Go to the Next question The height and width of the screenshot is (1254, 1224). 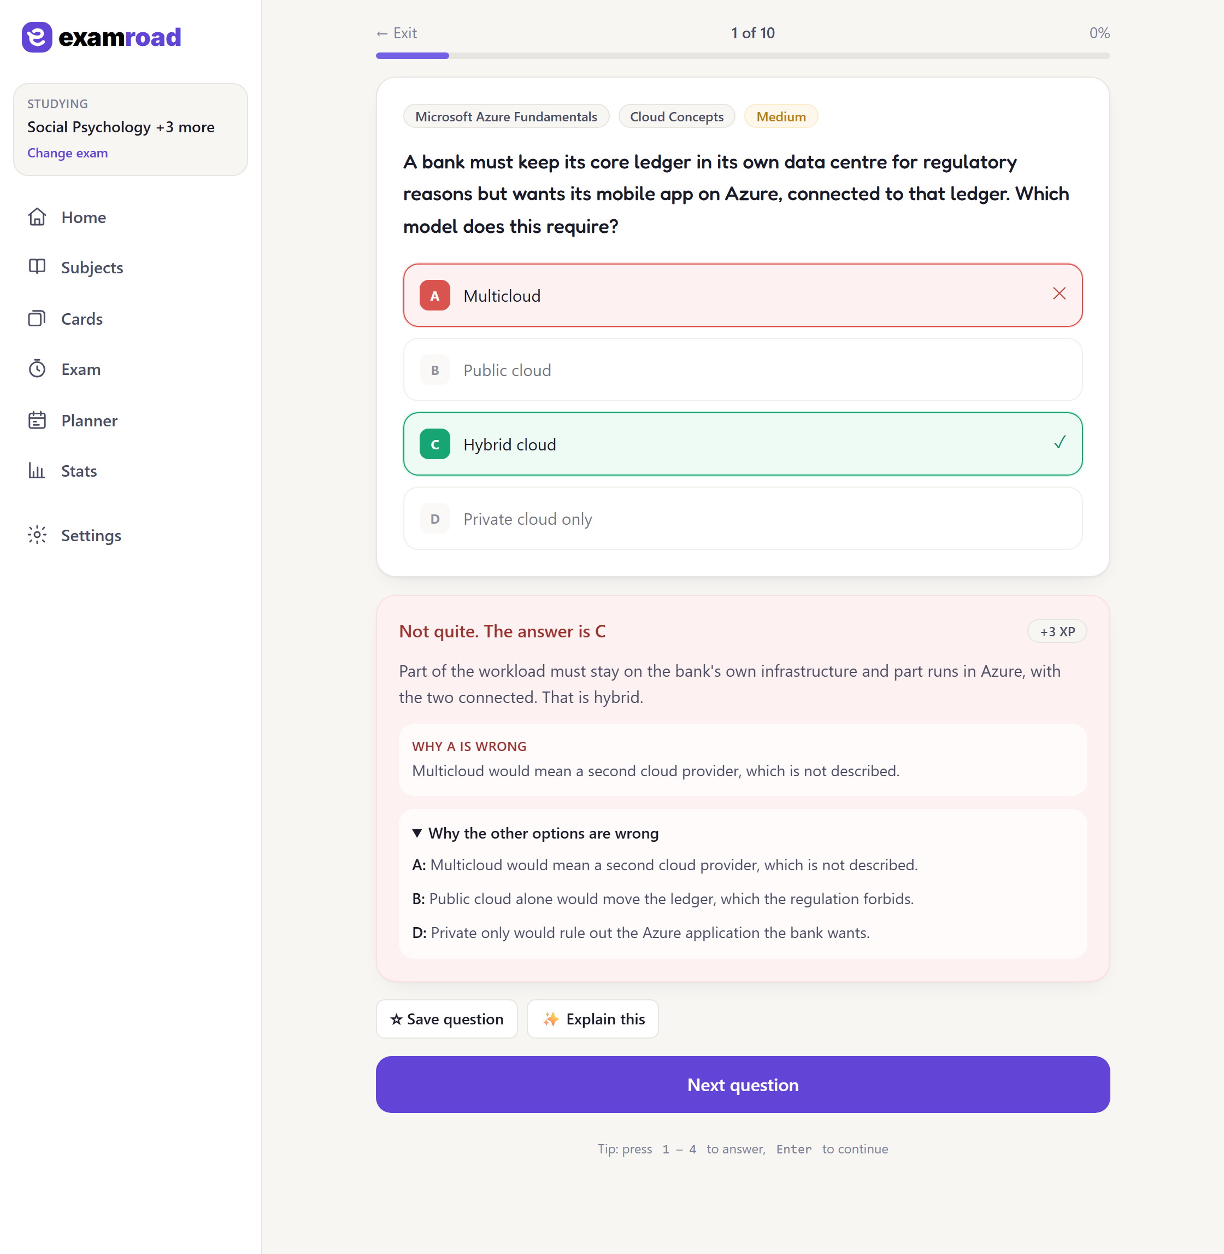pos(743,1085)
